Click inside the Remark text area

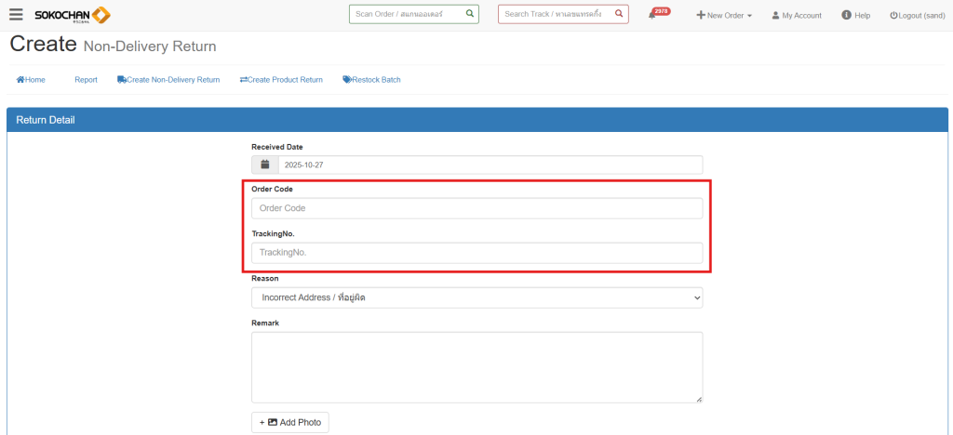tap(476, 367)
